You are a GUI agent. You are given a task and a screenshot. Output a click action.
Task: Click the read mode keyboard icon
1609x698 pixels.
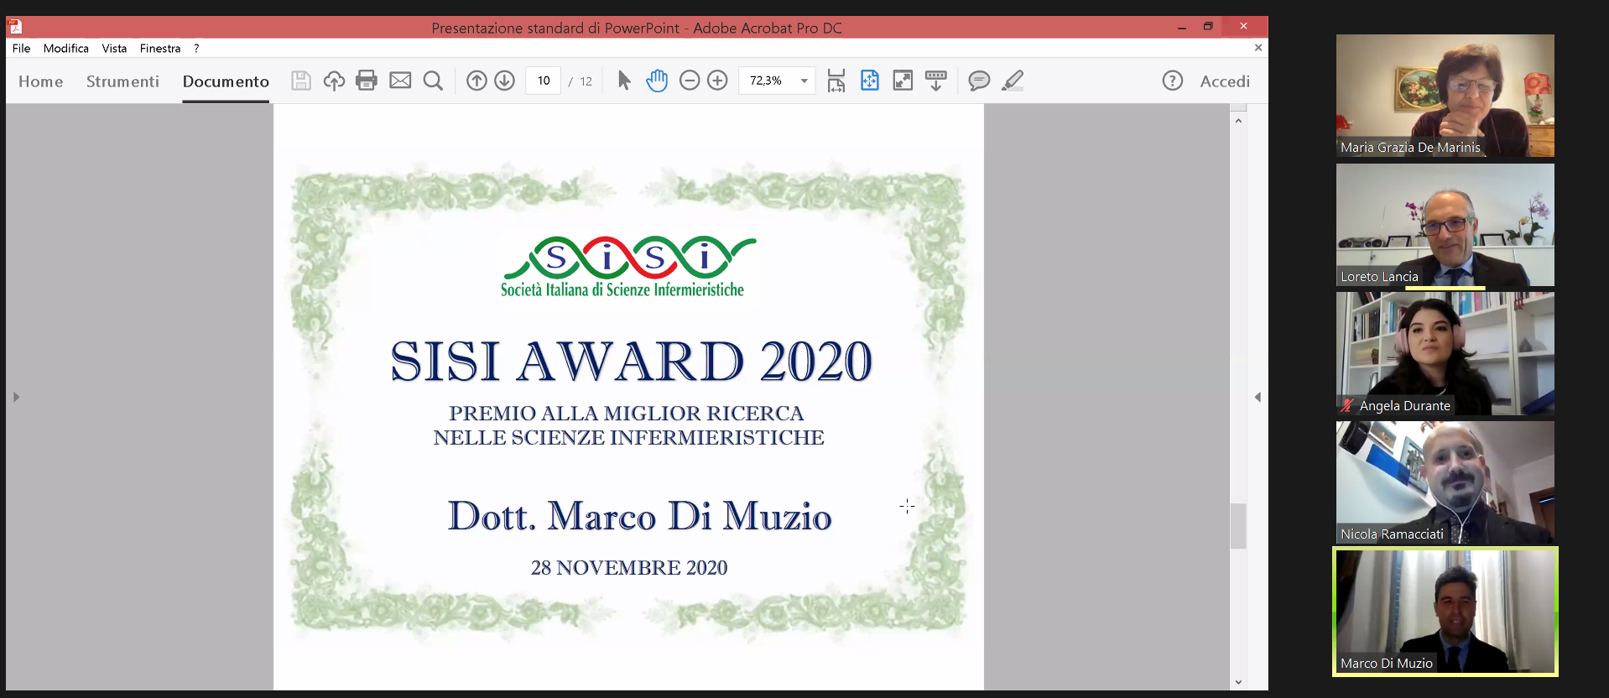coord(936,81)
